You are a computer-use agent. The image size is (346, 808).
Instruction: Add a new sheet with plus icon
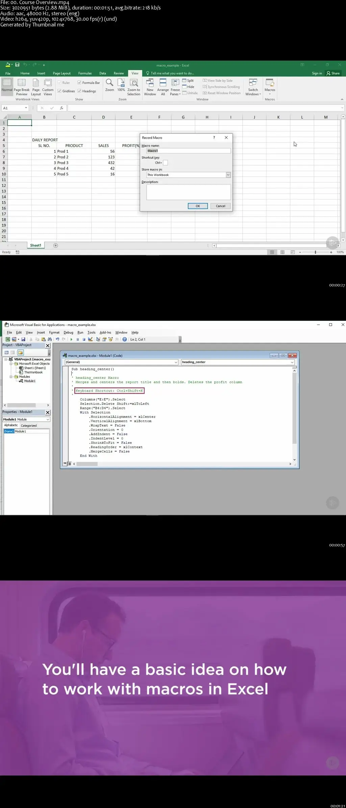pyautogui.click(x=56, y=245)
